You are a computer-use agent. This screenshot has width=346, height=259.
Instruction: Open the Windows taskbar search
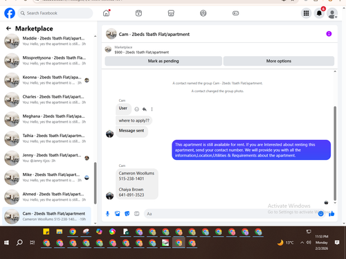tap(19, 242)
